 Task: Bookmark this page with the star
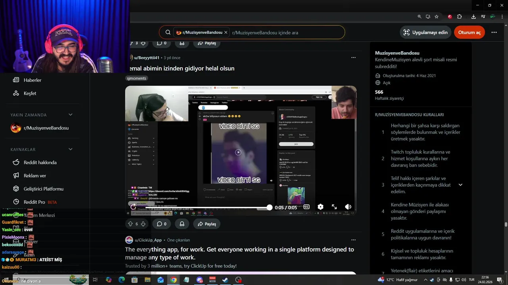pos(437,17)
